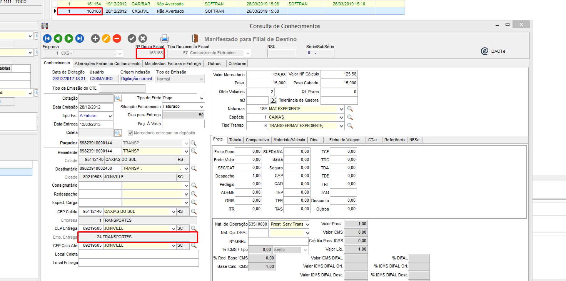The width and height of the screenshot is (566, 281).
Task: Open the Situação Faturamento dropdown
Action: coord(202,107)
